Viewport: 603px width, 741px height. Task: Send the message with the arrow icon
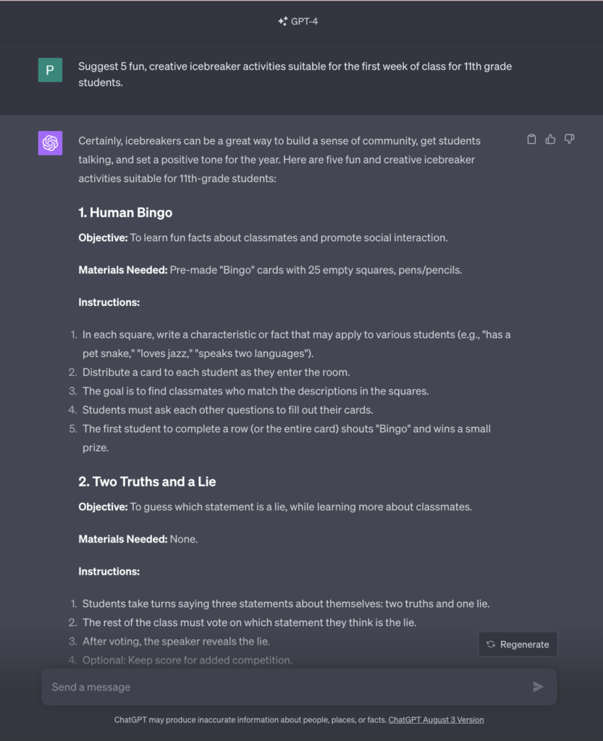(539, 687)
